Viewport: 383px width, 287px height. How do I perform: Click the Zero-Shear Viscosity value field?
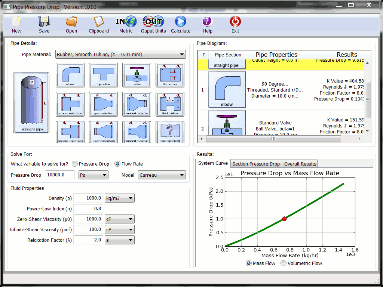[88, 219]
